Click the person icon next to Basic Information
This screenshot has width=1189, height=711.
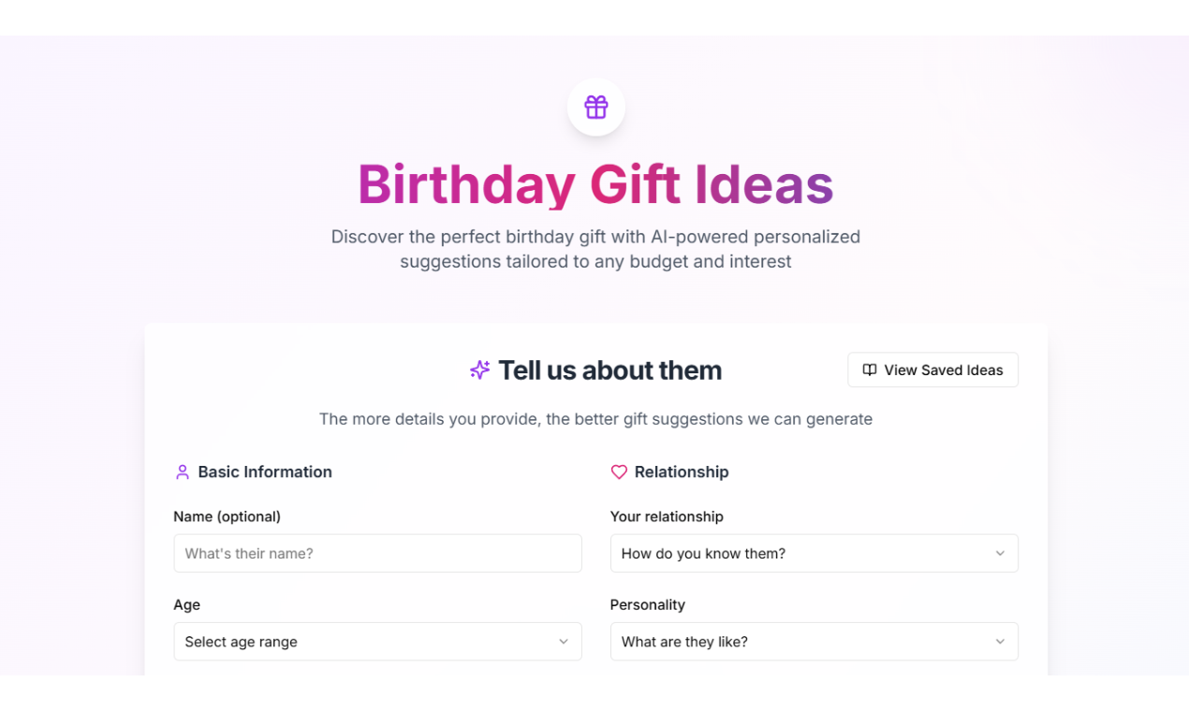pyautogui.click(x=182, y=472)
